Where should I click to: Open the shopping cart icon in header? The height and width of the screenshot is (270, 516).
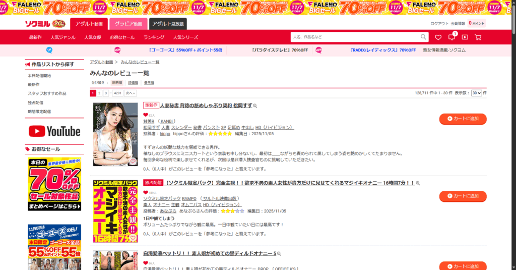(x=478, y=37)
